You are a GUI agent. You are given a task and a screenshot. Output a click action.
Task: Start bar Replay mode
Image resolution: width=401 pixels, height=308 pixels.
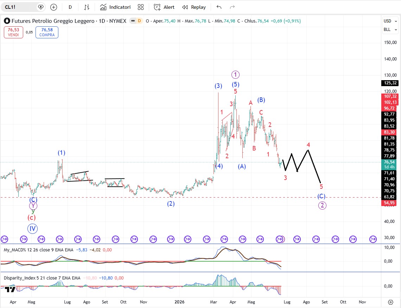(194, 7)
